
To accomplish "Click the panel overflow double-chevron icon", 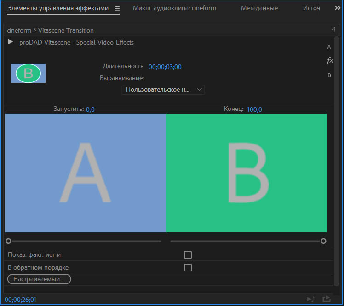I will [x=337, y=8].
